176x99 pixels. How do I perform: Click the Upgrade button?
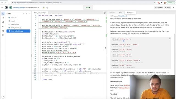(x=159, y=7)
